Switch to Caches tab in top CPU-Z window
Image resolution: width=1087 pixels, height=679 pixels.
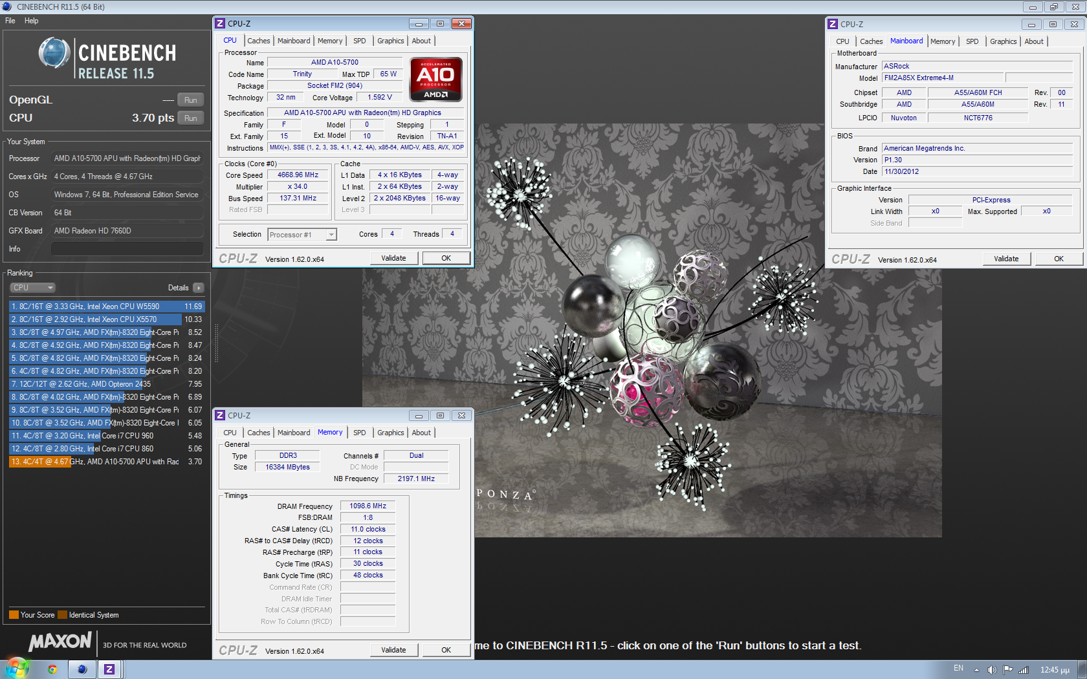coord(259,41)
